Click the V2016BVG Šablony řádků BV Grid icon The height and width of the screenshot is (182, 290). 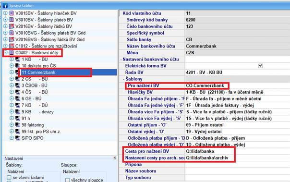(12, 39)
